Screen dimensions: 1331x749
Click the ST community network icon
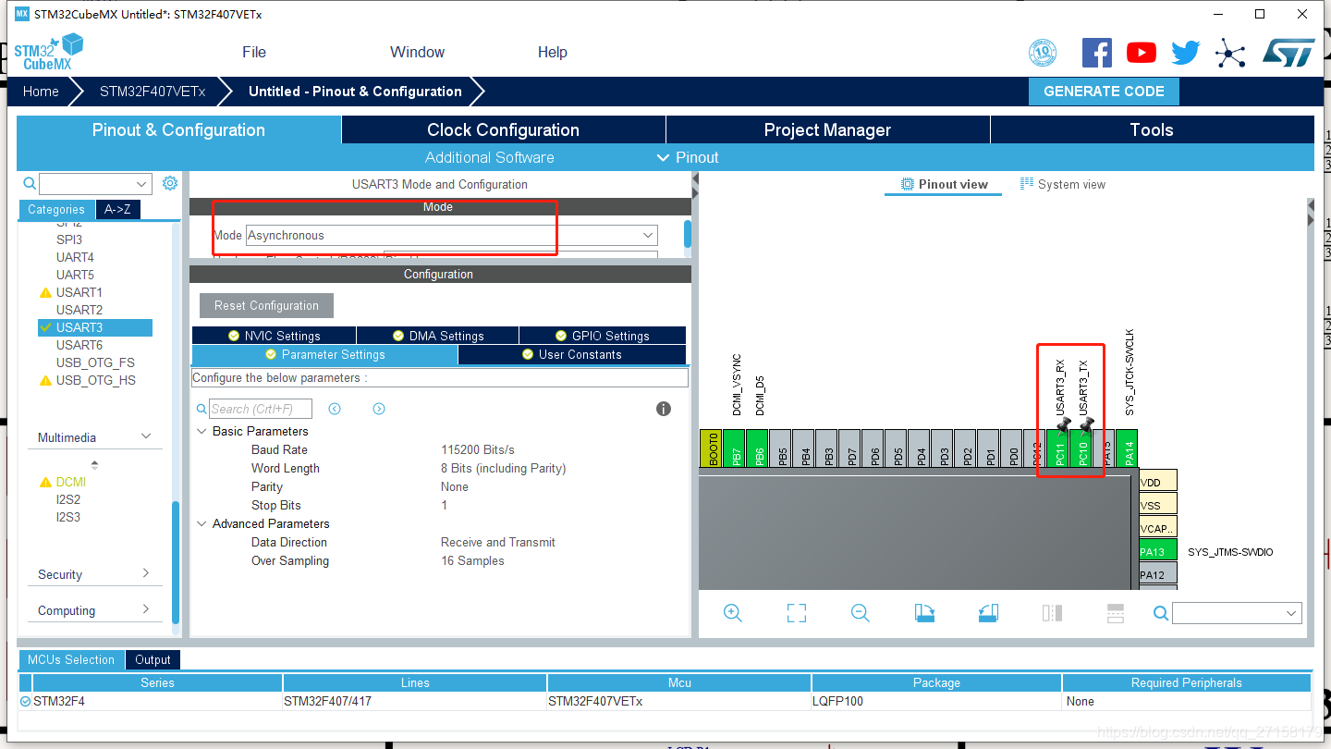(1230, 53)
